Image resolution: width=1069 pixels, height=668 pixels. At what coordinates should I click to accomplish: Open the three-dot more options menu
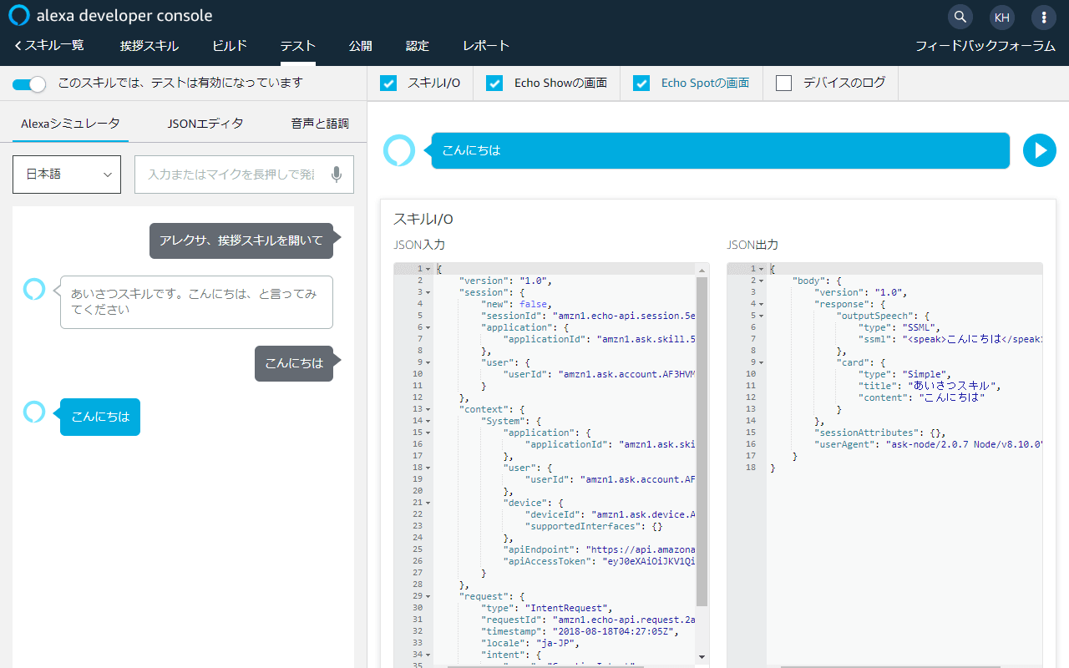click(x=1044, y=17)
